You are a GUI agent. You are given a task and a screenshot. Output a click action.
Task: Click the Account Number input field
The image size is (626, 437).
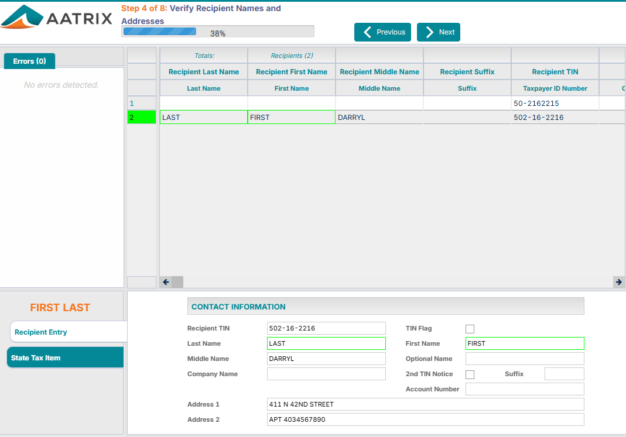click(x=525, y=389)
